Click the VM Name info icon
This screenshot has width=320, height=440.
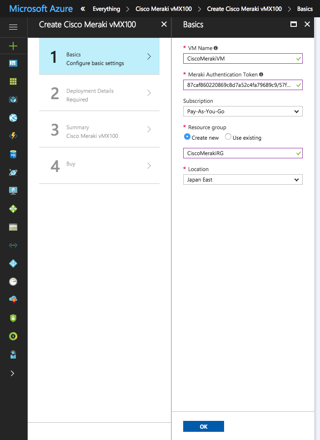click(215, 48)
